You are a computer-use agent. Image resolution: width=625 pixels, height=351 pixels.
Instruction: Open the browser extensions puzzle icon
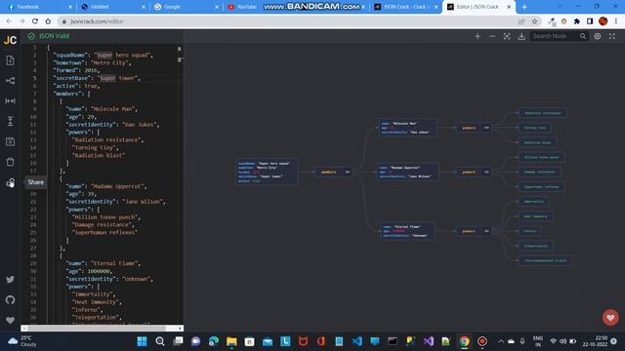pos(577,21)
